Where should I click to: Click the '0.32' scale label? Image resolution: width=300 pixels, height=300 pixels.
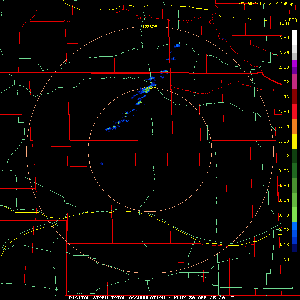284,230
